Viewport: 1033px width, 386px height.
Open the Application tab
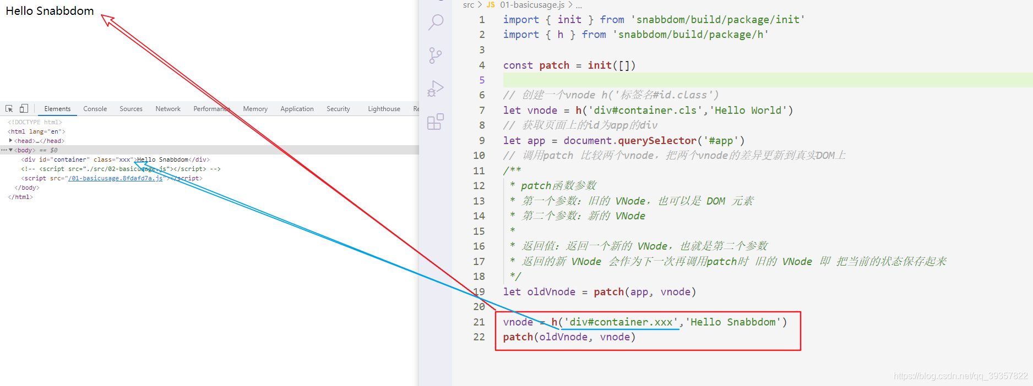point(297,109)
